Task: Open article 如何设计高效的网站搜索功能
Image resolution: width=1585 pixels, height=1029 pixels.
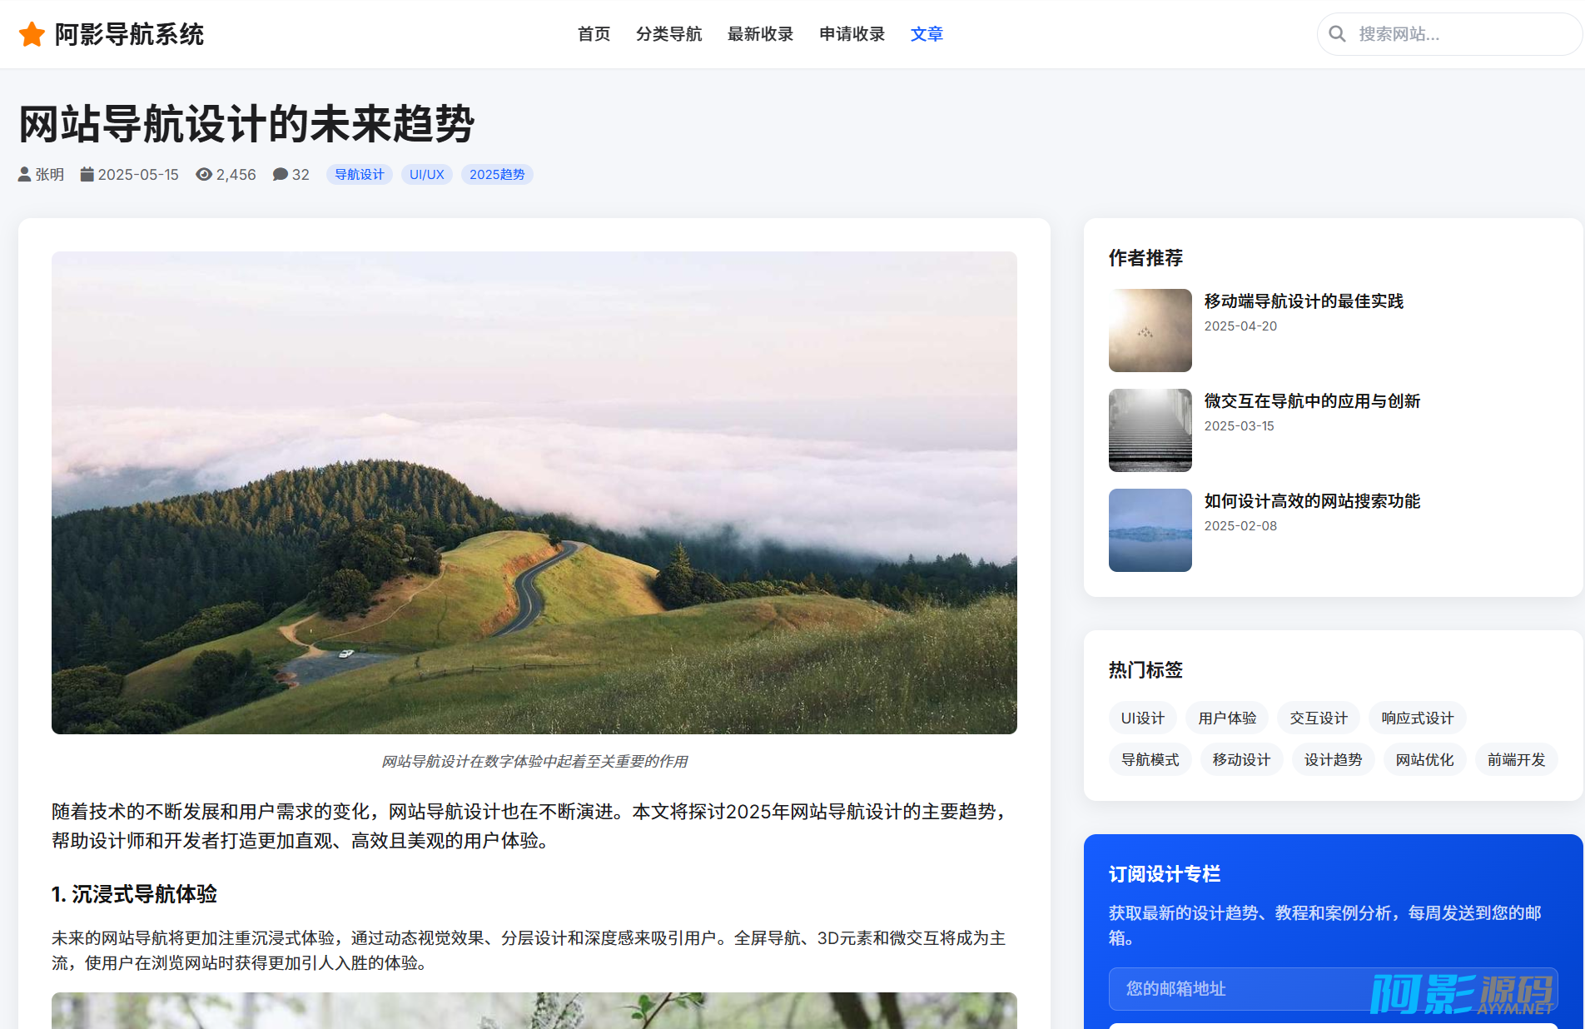Action: 1312,501
